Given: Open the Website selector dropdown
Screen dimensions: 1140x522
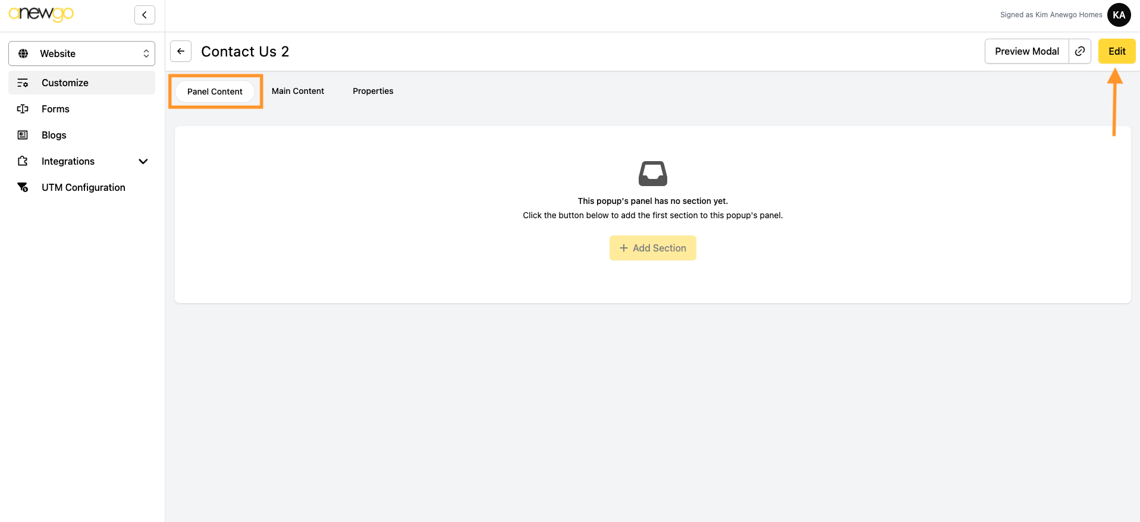Looking at the screenshot, I should (x=82, y=54).
